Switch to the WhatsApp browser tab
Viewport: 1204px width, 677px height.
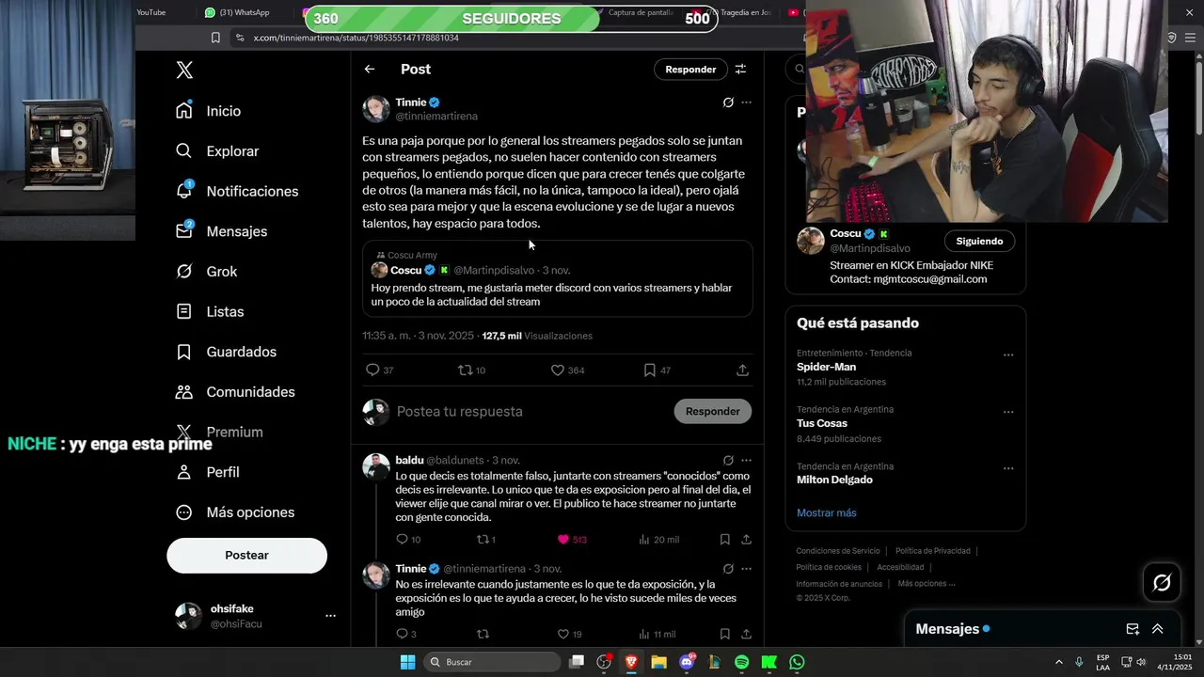[237, 12]
